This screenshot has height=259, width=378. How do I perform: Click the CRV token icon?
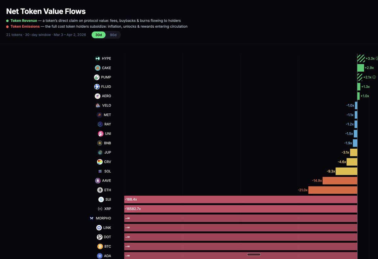point(100,162)
